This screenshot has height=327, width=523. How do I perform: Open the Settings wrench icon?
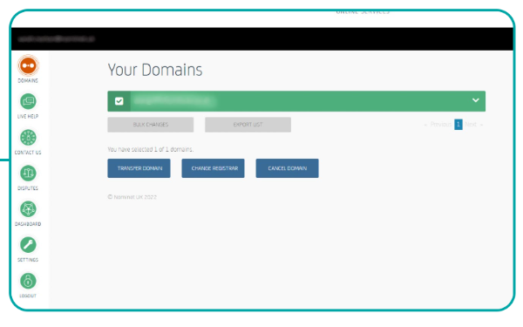(x=28, y=245)
